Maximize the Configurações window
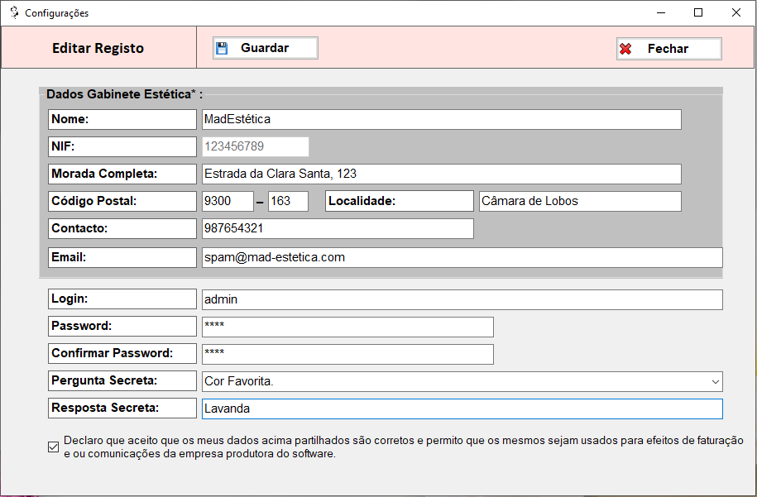 coord(698,12)
